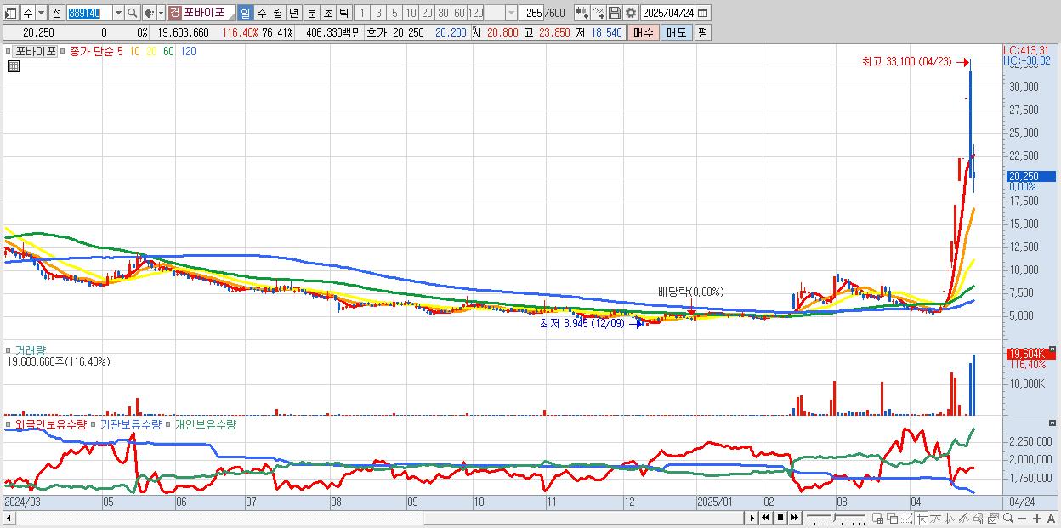Image resolution: width=1061 pixels, height=528 pixels.
Task: Open the dropdown after the 120 period button
Action: pos(510,13)
